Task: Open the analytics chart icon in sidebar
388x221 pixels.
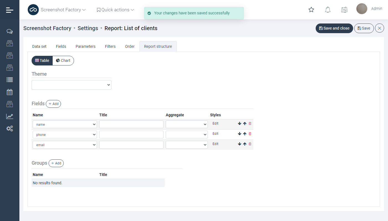Action: click(x=10, y=116)
